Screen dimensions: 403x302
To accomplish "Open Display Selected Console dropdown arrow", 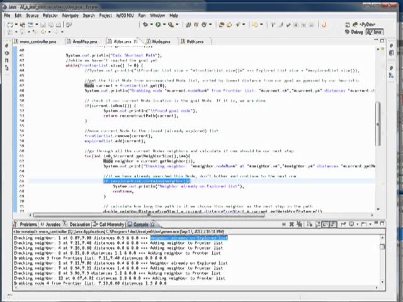I will click(x=357, y=225).
